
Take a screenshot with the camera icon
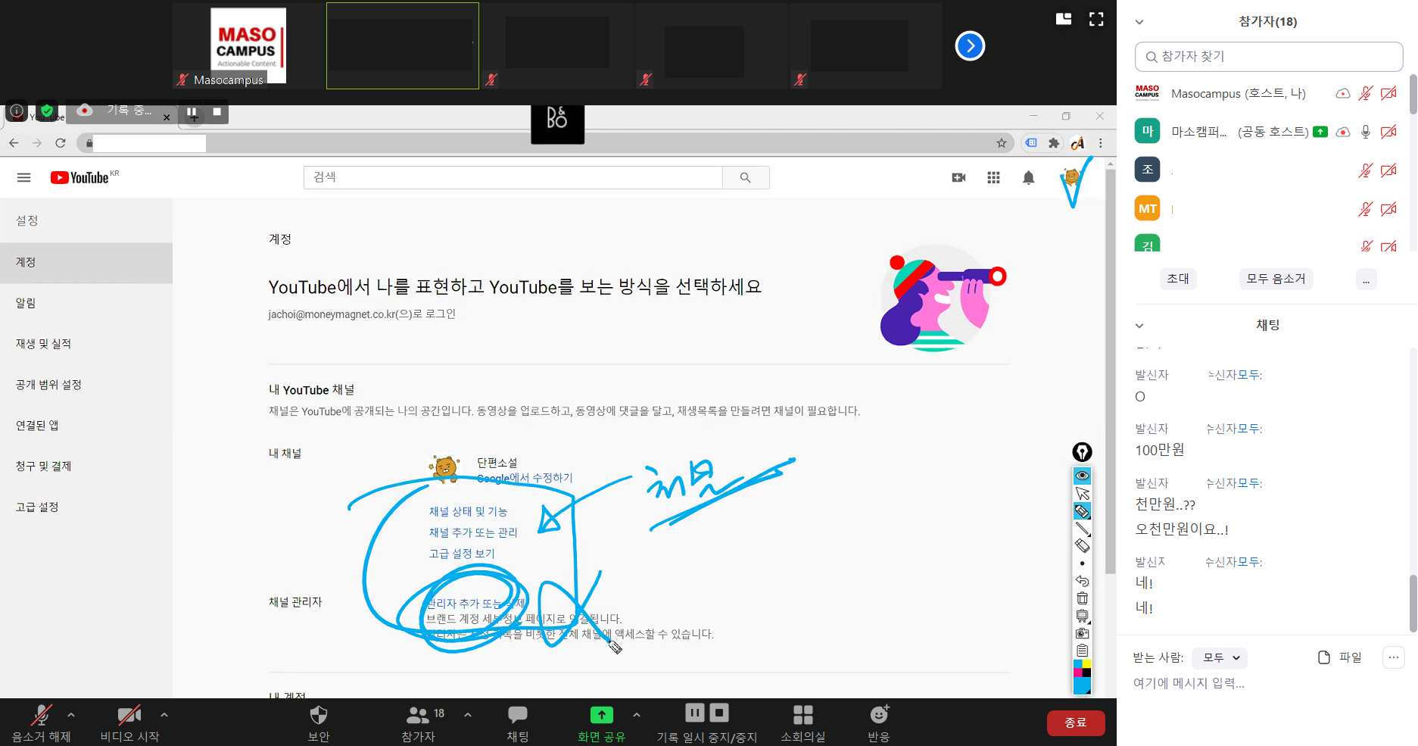pos(1082,633)
